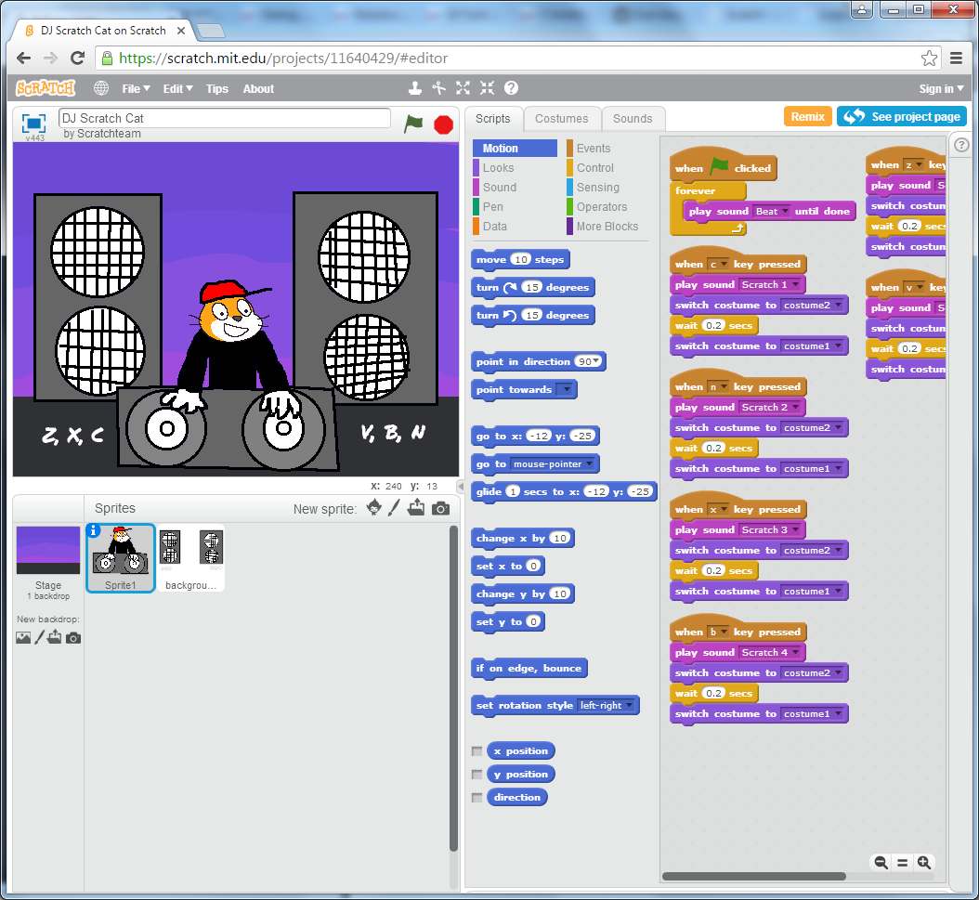Screen dimensions: 979x900
Task: Select the Duplicate stamp tool
Action: (x=414, y=88)
